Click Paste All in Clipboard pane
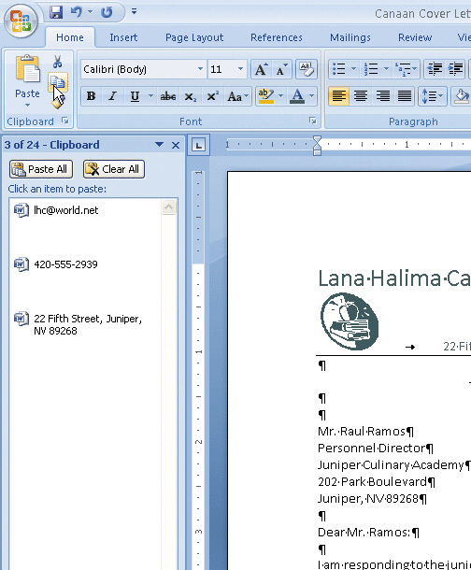This screenshot has width=471, height=570. coord(41,169)
